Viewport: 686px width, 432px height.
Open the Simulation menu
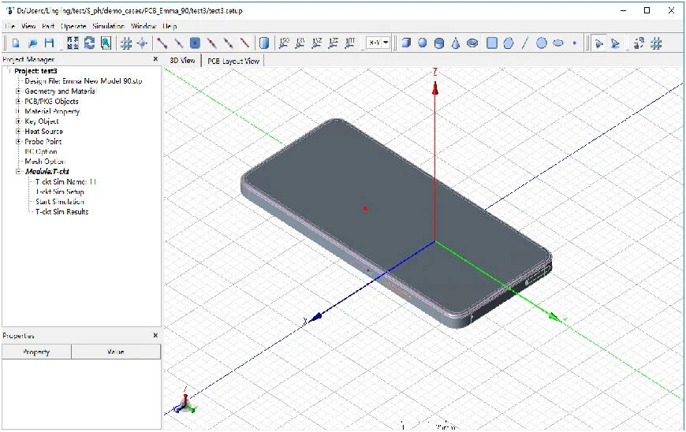click(x=109, y=26)
